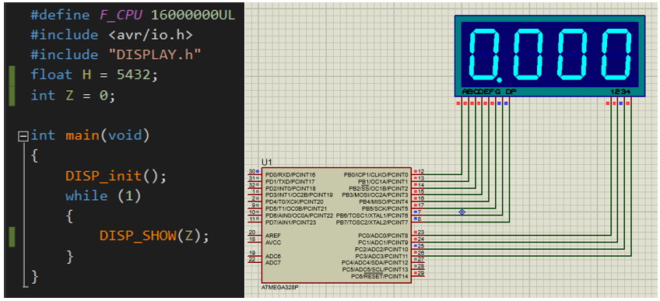Image resolution: width=660 pixels, height=301 pixels.
Task: Select the U1 component reference label
Action: pos(266,163)
